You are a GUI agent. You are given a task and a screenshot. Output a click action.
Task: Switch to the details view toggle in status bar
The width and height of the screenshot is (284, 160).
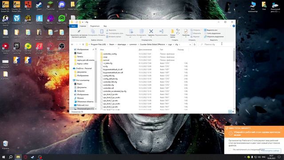click(x=230, y=112)
